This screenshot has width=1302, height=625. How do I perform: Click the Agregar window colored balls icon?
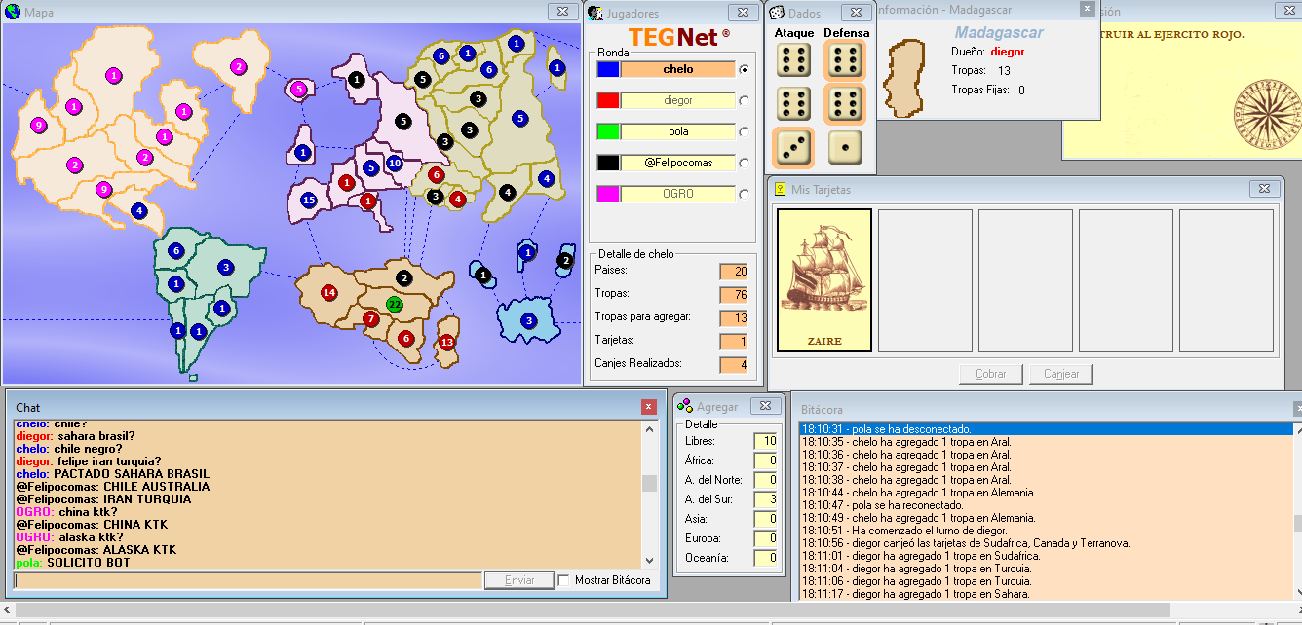pyautogui.click(x=685, y=406)
